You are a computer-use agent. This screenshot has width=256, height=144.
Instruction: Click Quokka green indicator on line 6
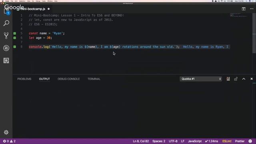[15, 38]
